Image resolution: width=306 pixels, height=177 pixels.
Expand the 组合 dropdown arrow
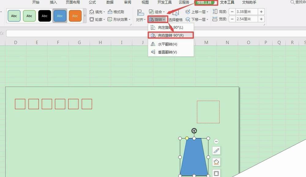tap(165, 12)
